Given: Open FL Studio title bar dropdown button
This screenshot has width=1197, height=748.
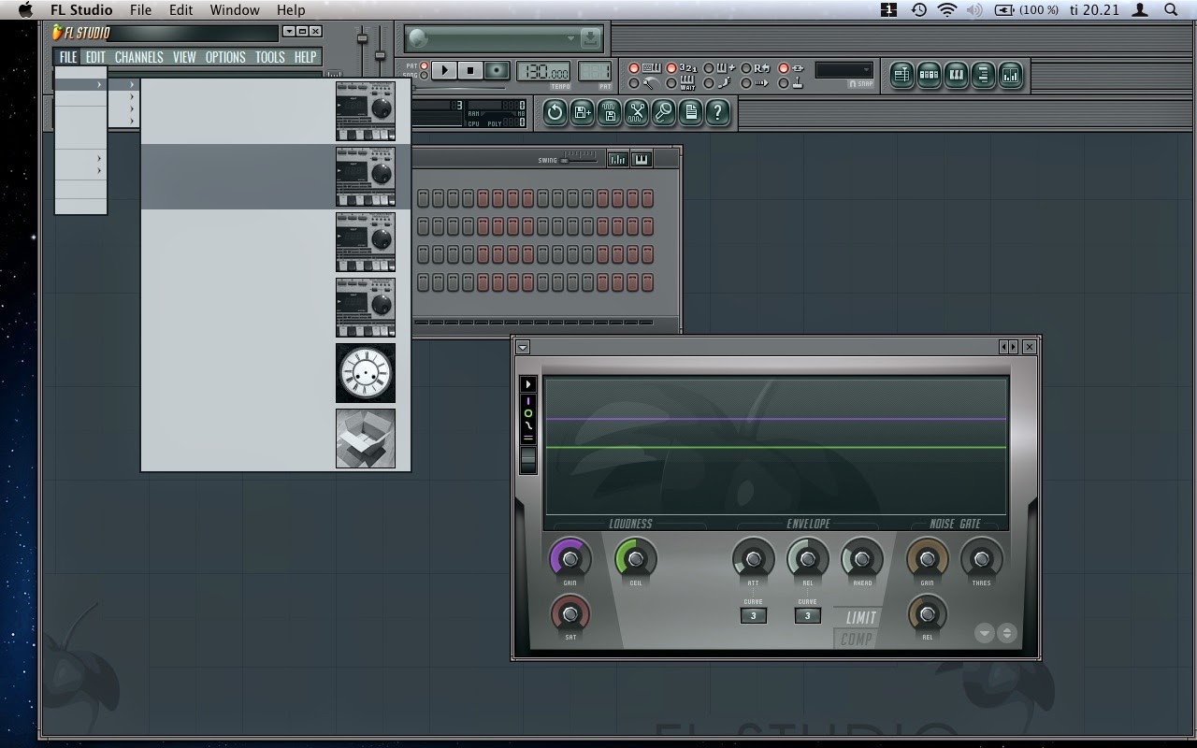Looking at the screenshot, I should pyautogui.click(x=289, y=32).
